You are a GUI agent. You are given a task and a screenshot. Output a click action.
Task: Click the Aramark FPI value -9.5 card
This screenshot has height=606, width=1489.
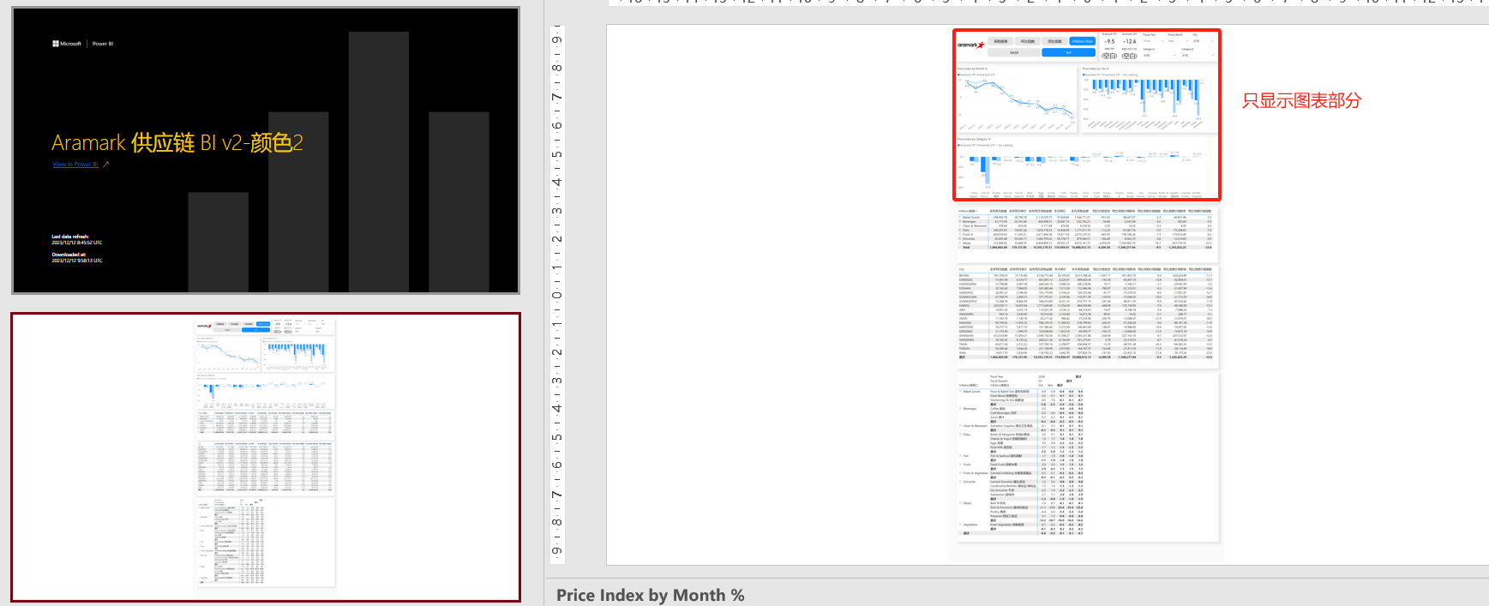(1109, 41)
